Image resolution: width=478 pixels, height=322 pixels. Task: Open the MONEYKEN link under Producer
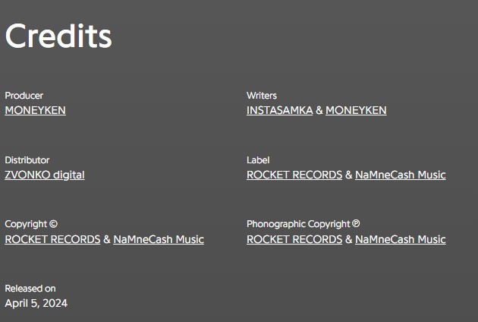tap(36, 110)
